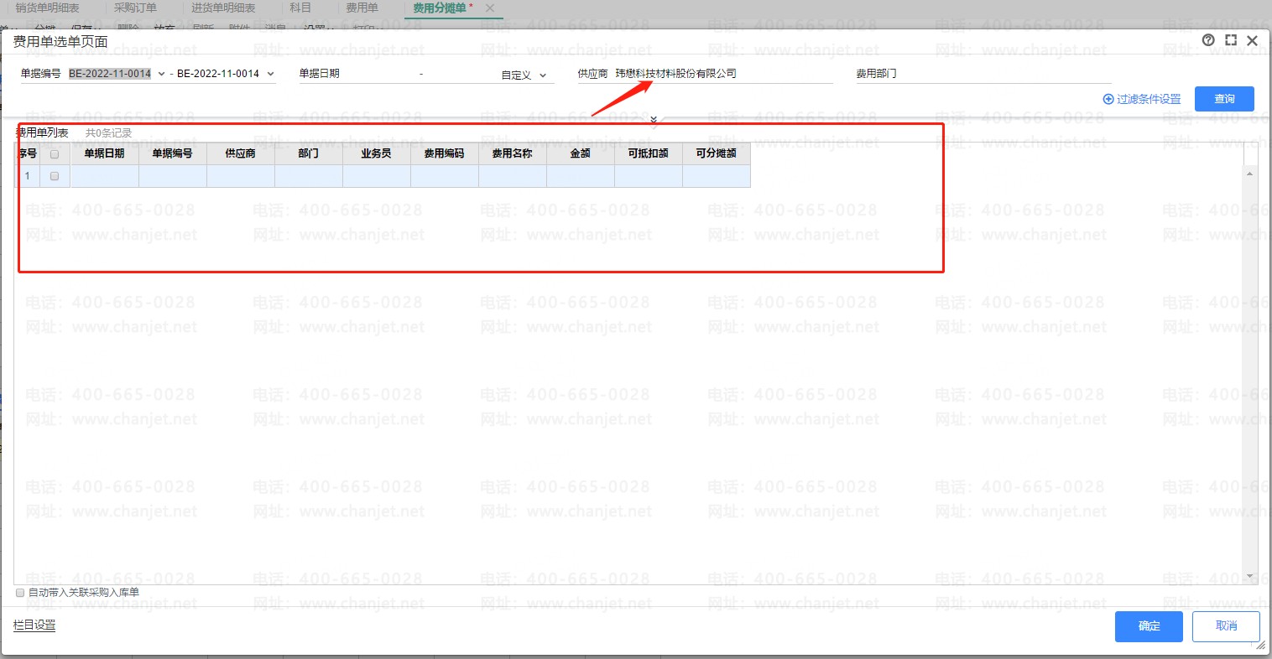1272x659 pixels.
Task: Click the 金额 column header
Action: (581, 153)
